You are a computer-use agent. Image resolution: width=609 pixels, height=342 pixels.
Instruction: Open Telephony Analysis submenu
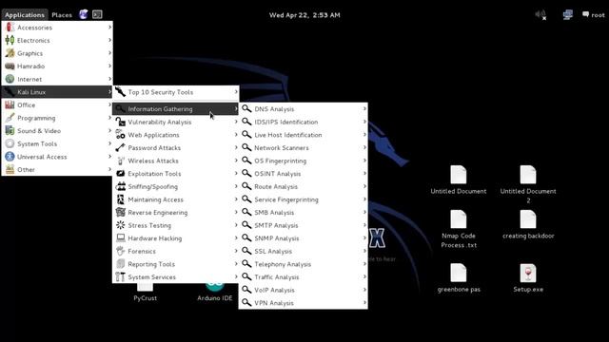coord(303,264)
